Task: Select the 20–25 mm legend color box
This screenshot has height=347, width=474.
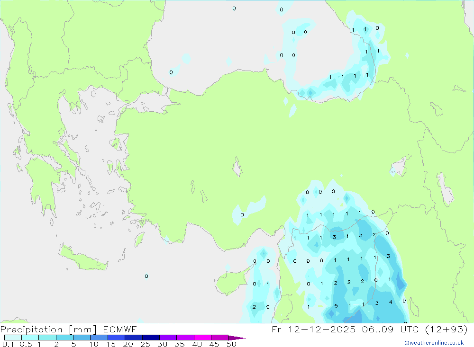Action: [134, 338]
